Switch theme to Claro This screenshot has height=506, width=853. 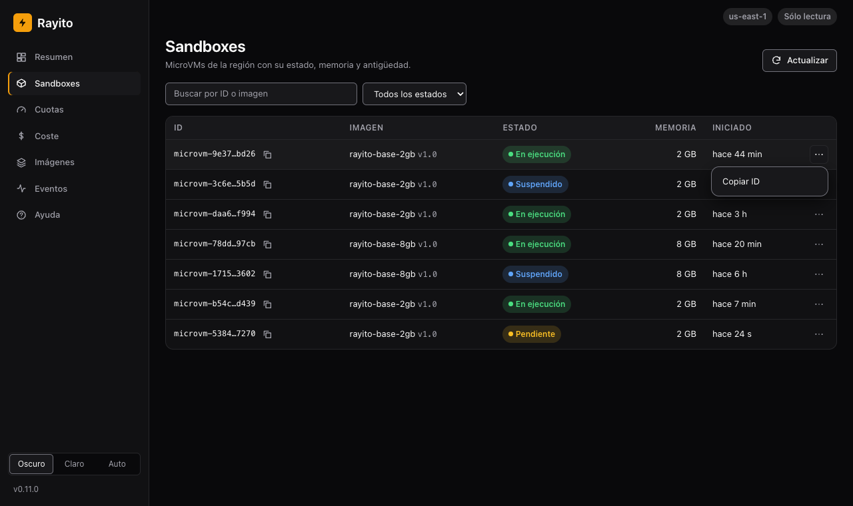coord(74,464)
